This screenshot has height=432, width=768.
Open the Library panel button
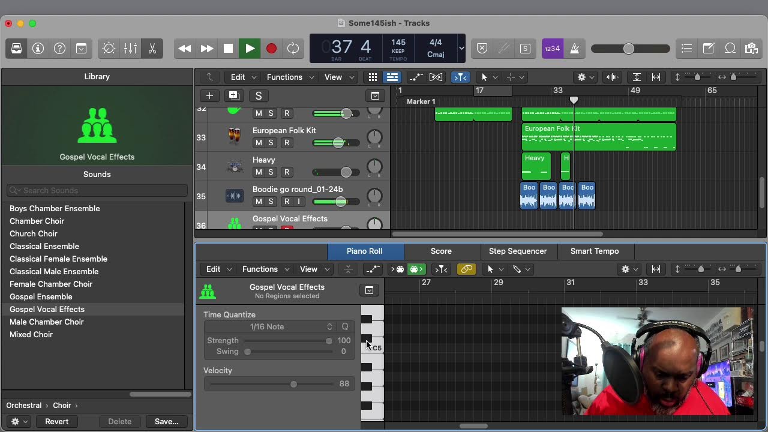17,49
